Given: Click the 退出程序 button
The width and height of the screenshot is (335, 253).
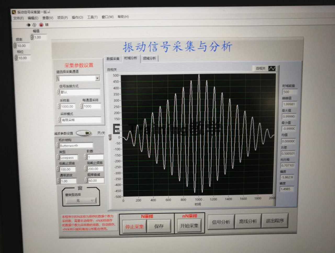Looking at the screenshot, I should pos(275,221).
